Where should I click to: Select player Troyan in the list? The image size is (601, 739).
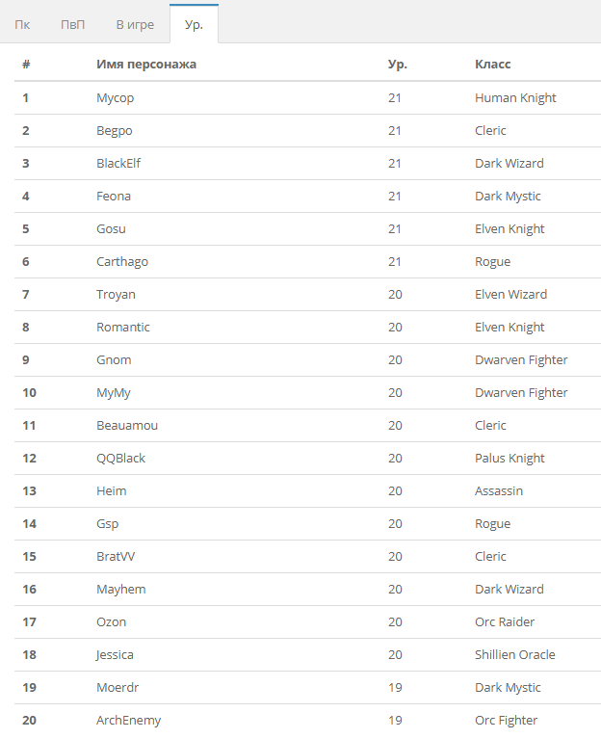coord(116,295)
